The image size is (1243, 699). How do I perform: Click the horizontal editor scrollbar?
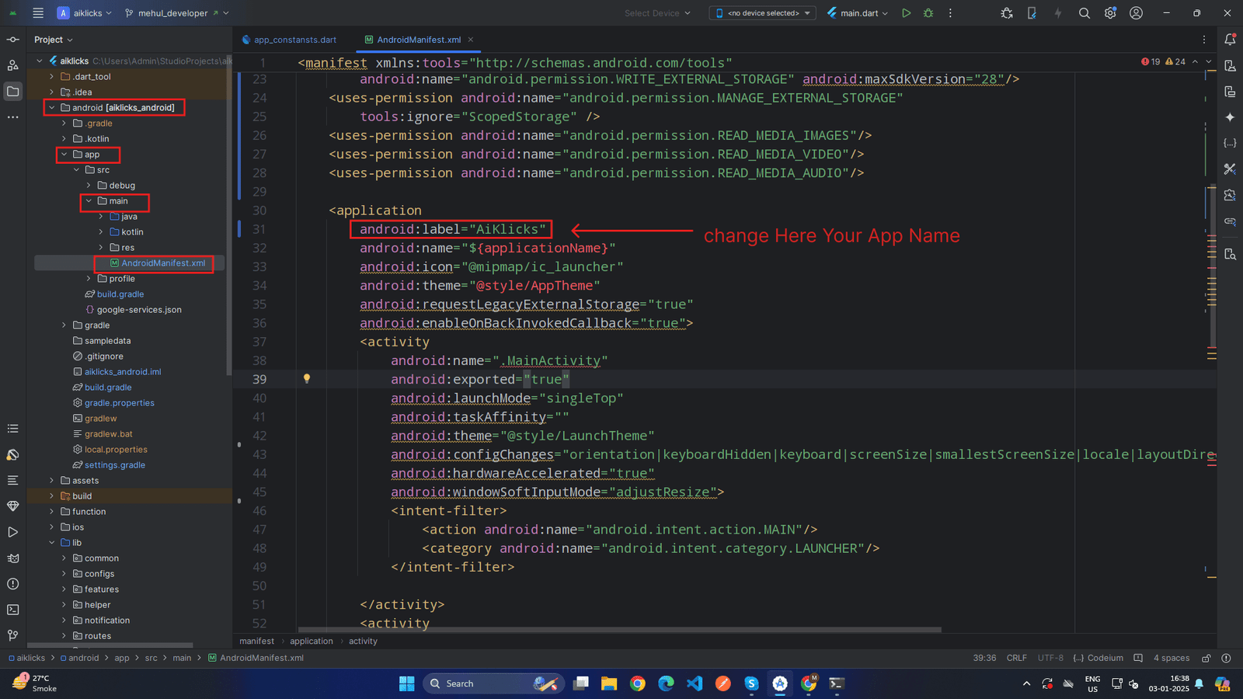click(618, 630)
